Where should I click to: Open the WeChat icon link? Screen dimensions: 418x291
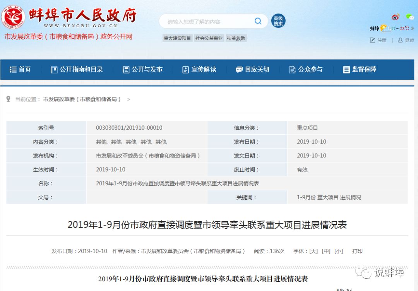click(x=410, y=17)
